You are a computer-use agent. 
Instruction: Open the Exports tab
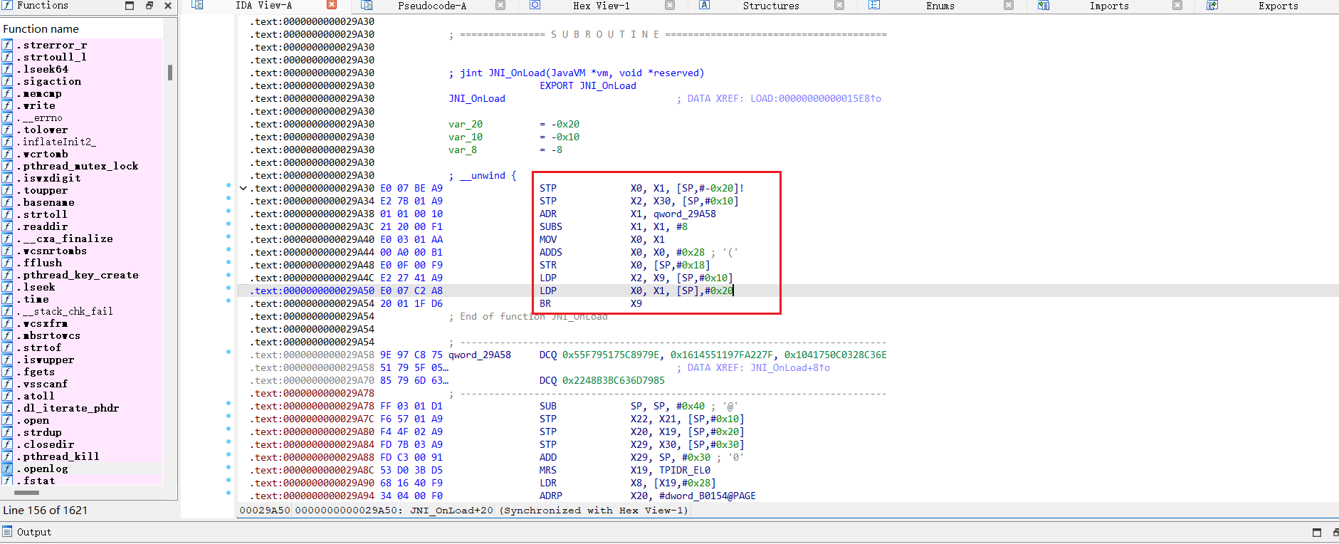click(x=1278, y=6)
